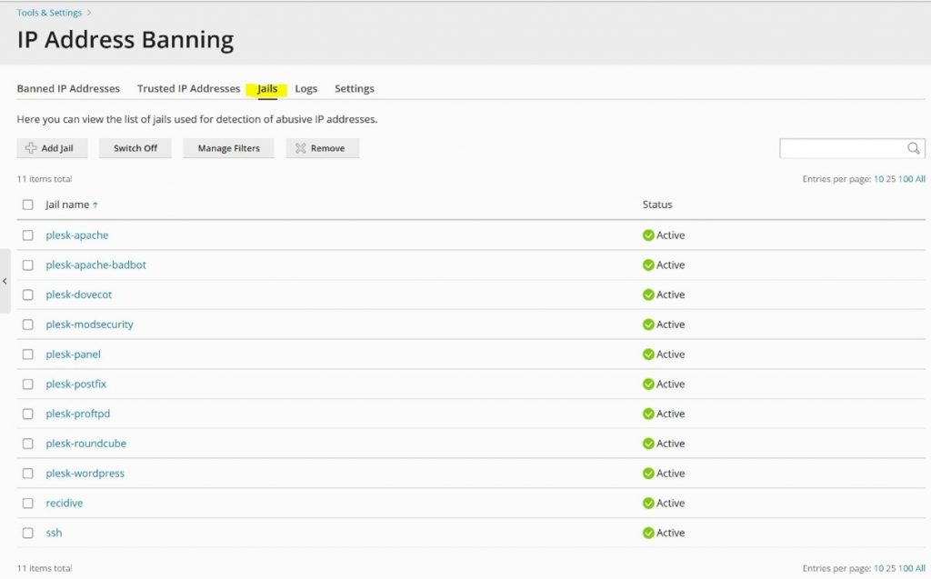Check the plesk-apache row checkbox
This screenshot has width=931, height=579.
click(28, 235)
